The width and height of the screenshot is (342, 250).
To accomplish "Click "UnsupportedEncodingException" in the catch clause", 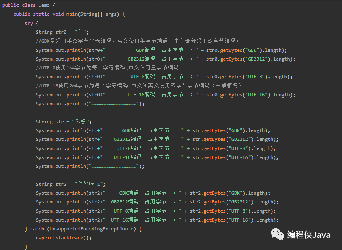I will click(89, 229).
